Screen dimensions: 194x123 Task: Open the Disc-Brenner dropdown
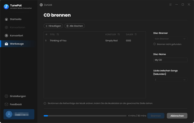(170, 39)
